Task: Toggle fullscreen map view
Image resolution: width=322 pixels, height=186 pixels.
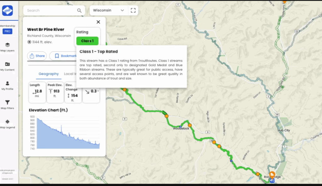Action: point(133,10)
